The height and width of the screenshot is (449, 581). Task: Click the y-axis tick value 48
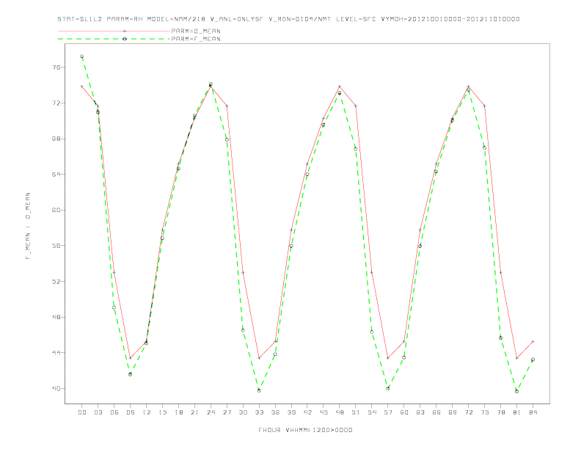click(56, 317)
